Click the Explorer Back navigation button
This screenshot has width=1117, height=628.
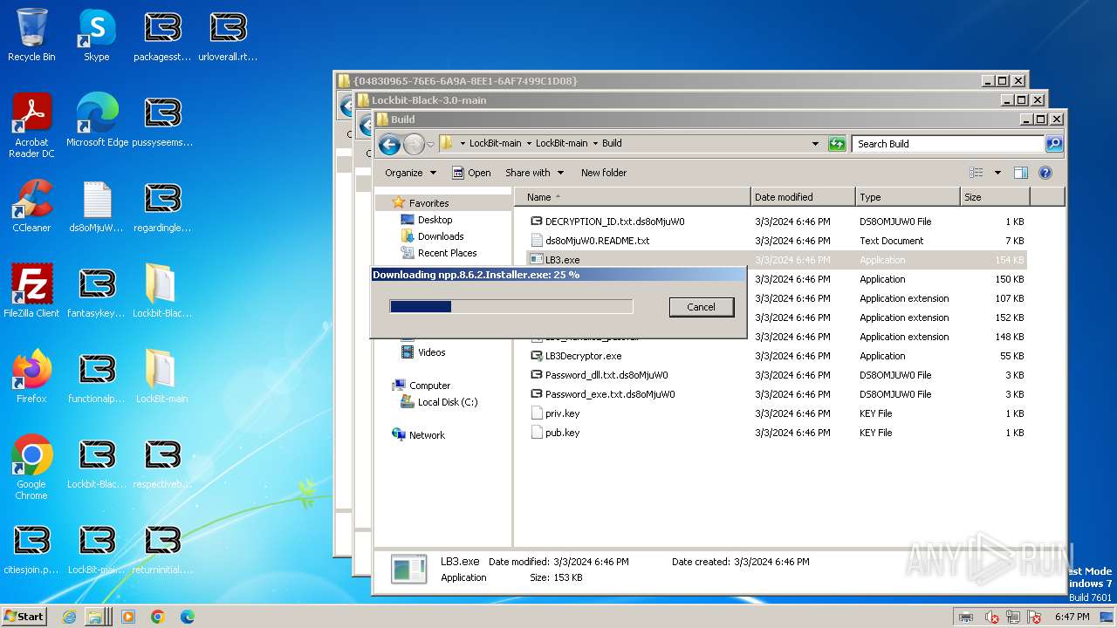point(389,144)
